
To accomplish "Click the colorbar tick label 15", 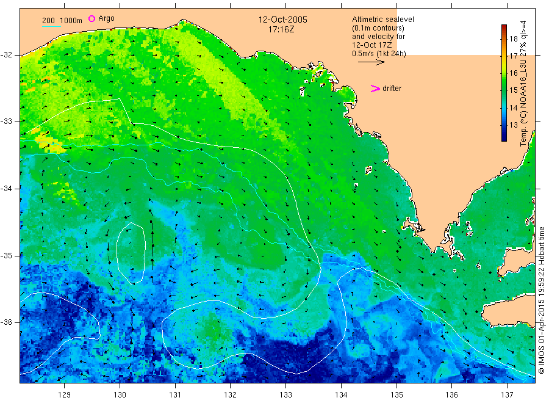I will pyautogui.click(x=513, y=90).
